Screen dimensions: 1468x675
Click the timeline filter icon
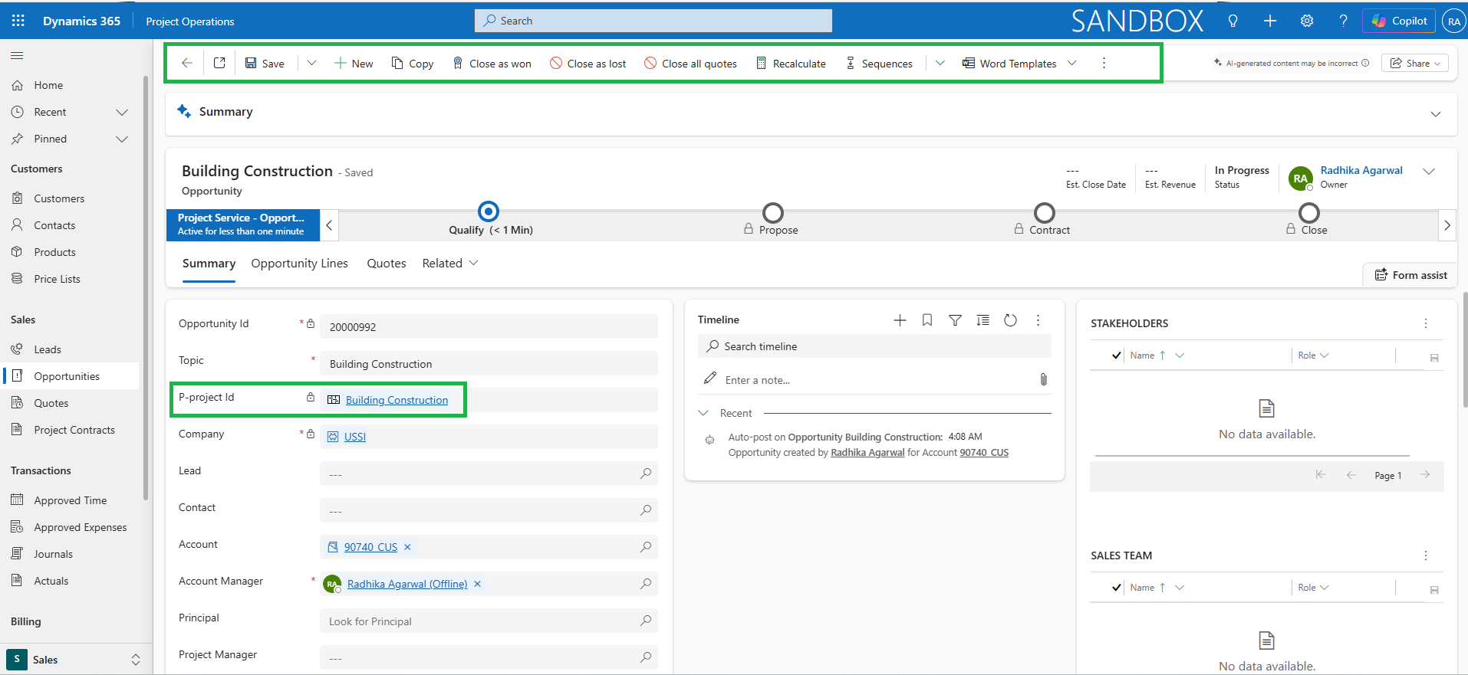coord(955,320)
